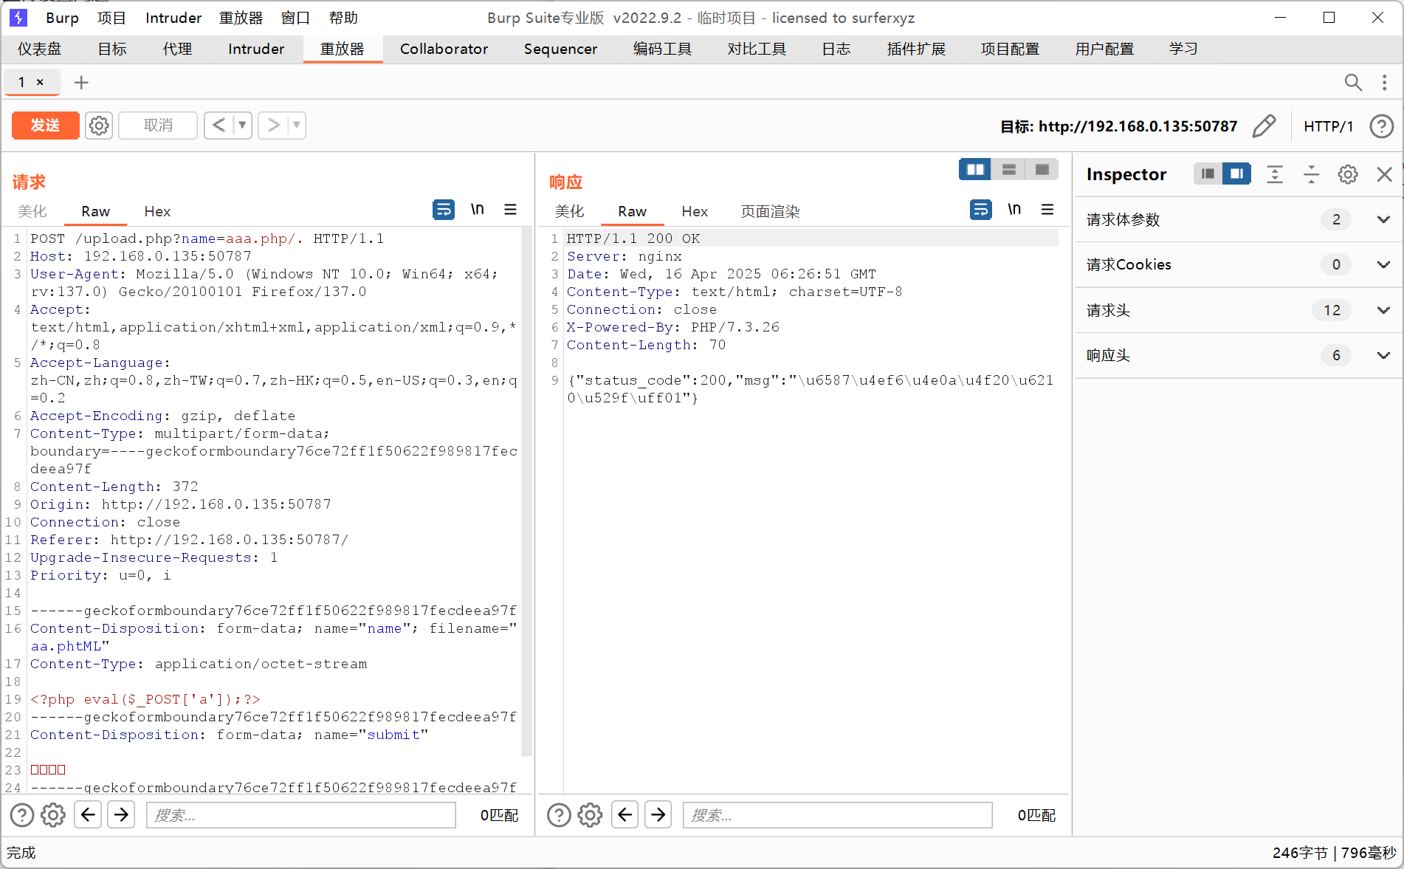Image resolution: width=1404 pixels, height=869 pixels.
Task: Jump to previous match in request search
Action: click(88, 814)
